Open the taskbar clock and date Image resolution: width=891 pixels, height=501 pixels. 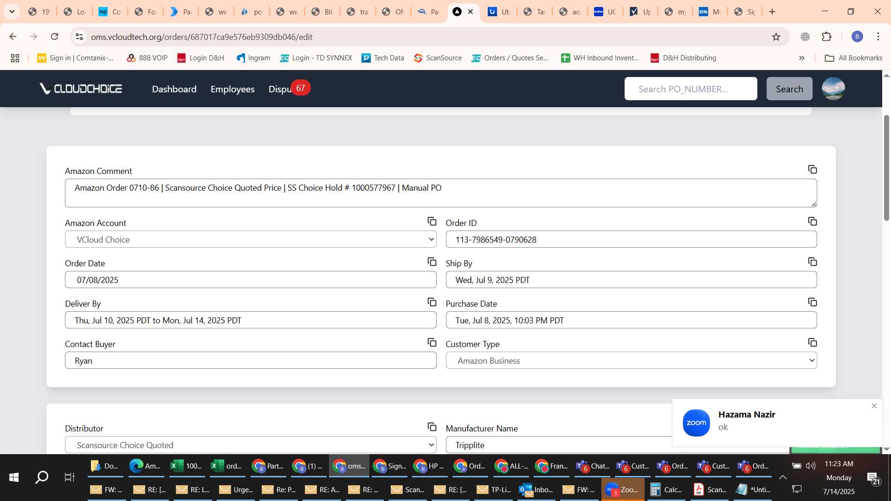point(839,477)
